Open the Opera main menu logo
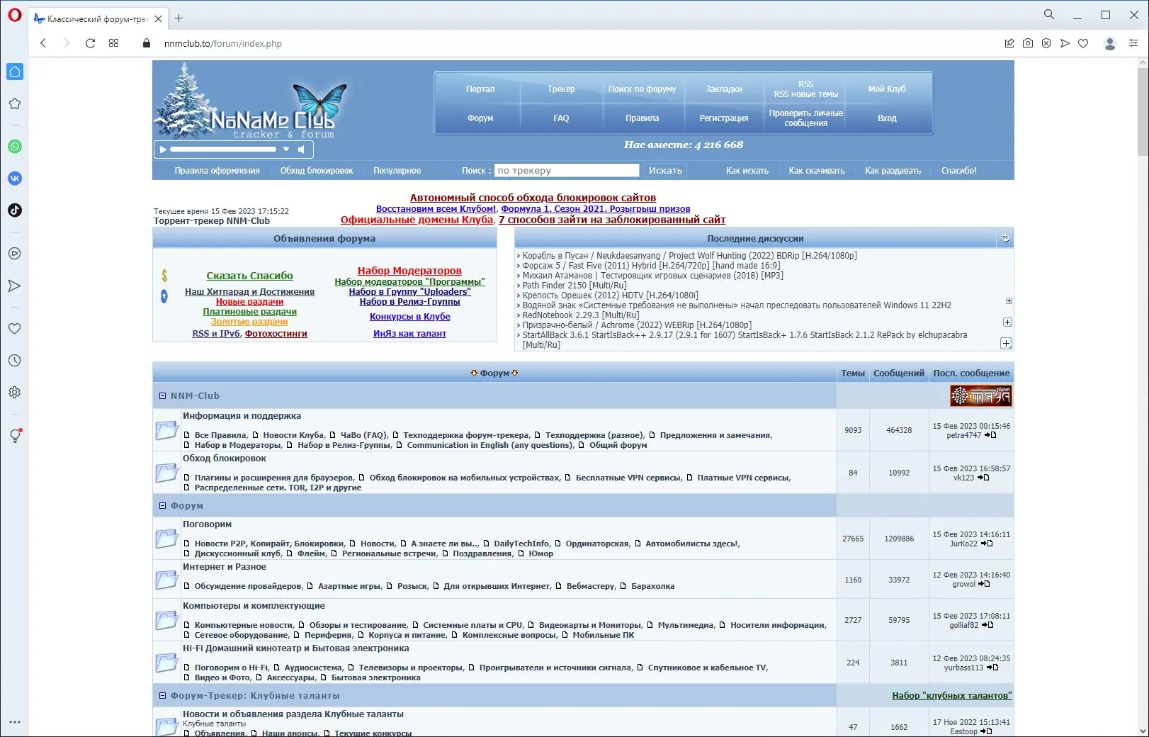The width and height of the screenshot is (1149, 737). [x=14, y=15]
